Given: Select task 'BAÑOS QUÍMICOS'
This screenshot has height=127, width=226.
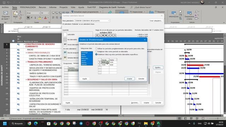Looking at the screenshot, I should pyautogui.click(x=38, y=73).
